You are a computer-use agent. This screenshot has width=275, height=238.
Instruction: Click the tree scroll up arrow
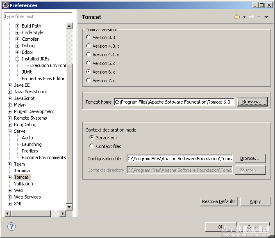[x=69, y=26]
